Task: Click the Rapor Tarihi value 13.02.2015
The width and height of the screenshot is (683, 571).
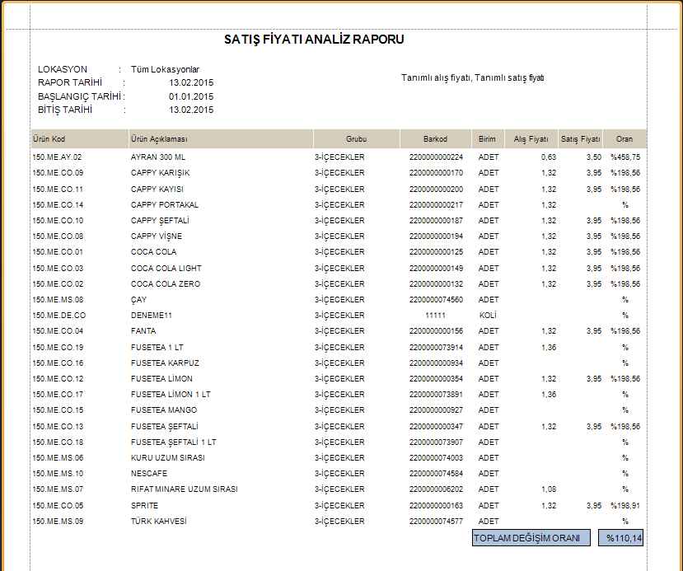Action: [191, 82]
